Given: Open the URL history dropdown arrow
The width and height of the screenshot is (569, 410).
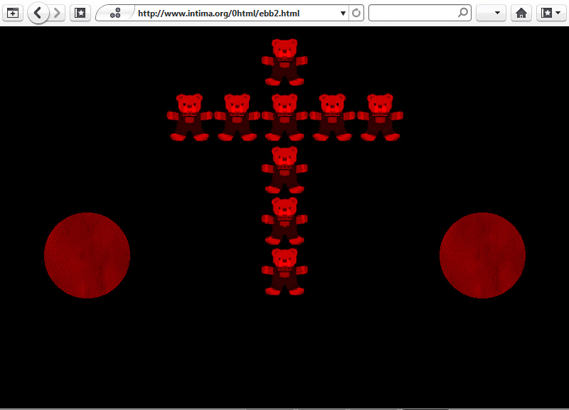Looking at the screenshot, I should (x=343, y=13).
